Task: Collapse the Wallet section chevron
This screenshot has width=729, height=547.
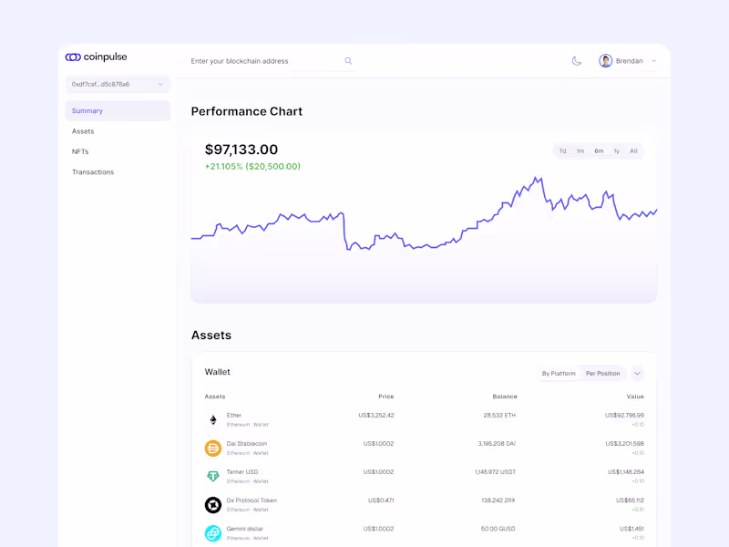Action: tap(637, 374)
